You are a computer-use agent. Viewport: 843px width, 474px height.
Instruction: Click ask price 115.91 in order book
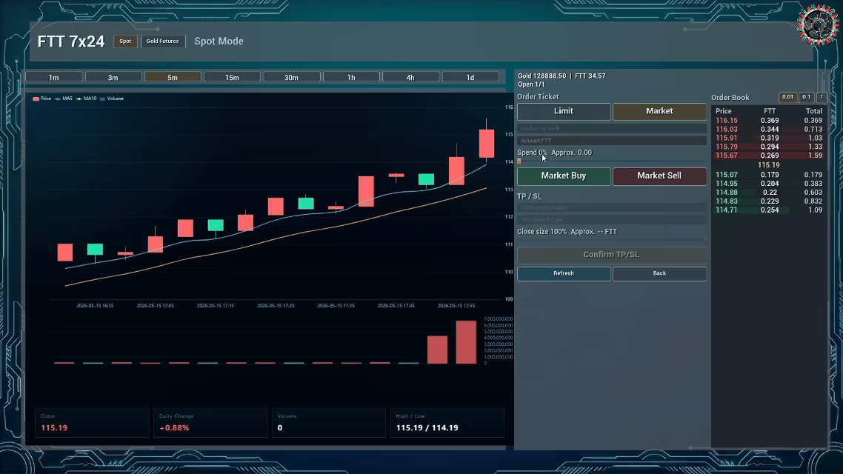pyautogui.click(x=727, y=138)
